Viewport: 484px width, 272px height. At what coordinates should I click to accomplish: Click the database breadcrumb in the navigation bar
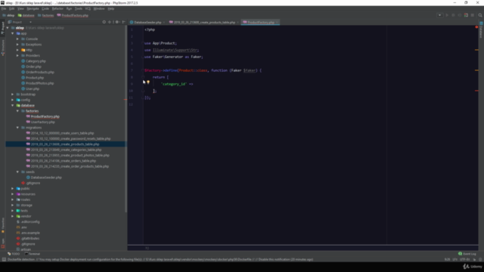tap(26, 15)
